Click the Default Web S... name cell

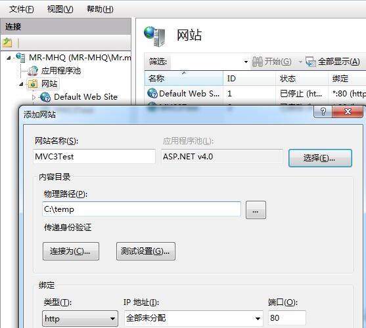pos(189,94)
